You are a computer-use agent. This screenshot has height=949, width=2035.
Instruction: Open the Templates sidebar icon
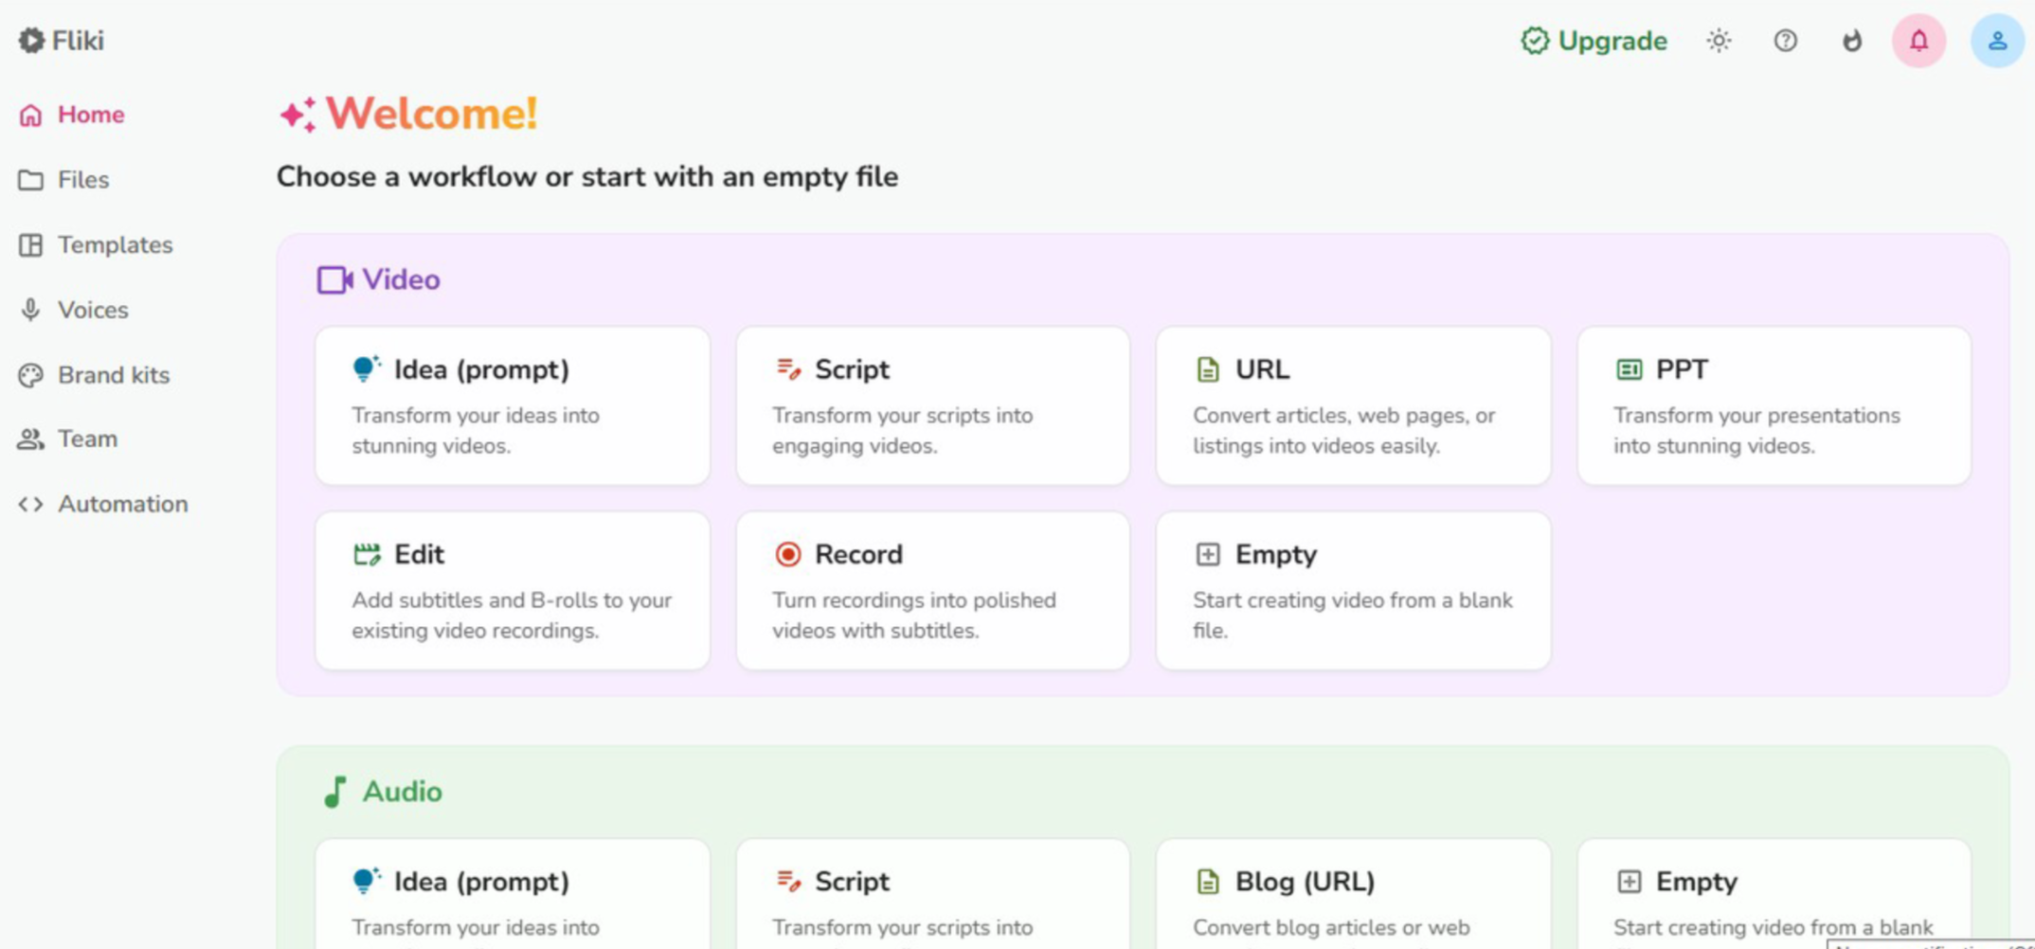pyautogui.click(x=30, y=245)
